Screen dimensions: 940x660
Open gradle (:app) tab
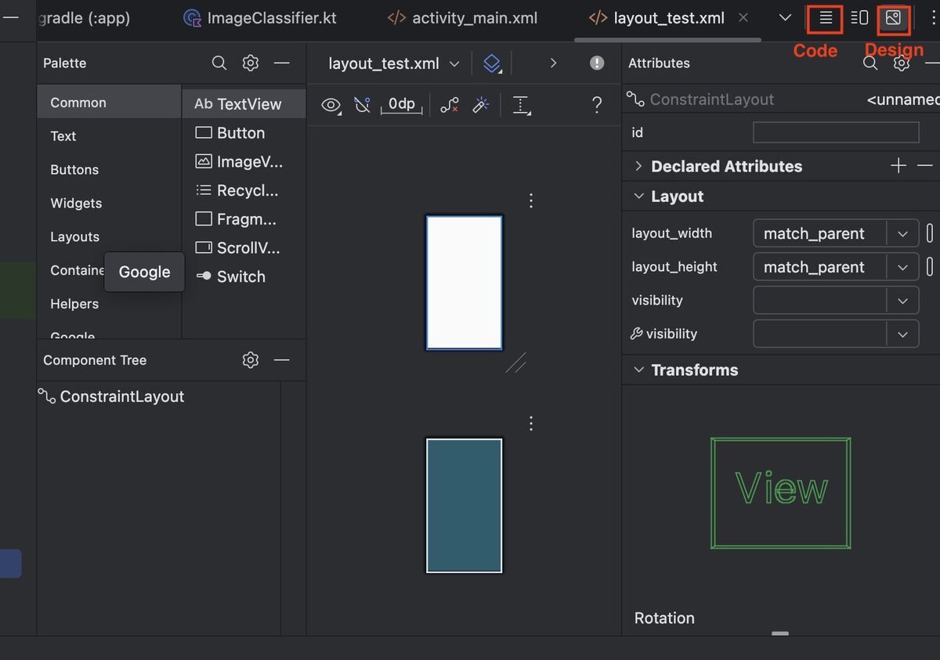84,18
